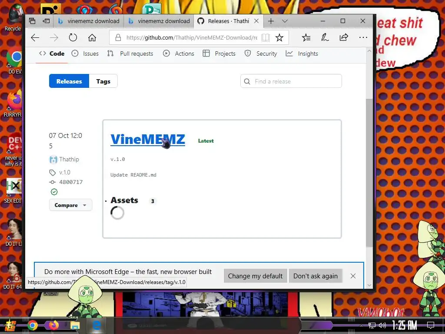The width and height of the screenshot is (445, 334).
Task: Select the SEX EDIT desktop icon
Action: point(13,191)
